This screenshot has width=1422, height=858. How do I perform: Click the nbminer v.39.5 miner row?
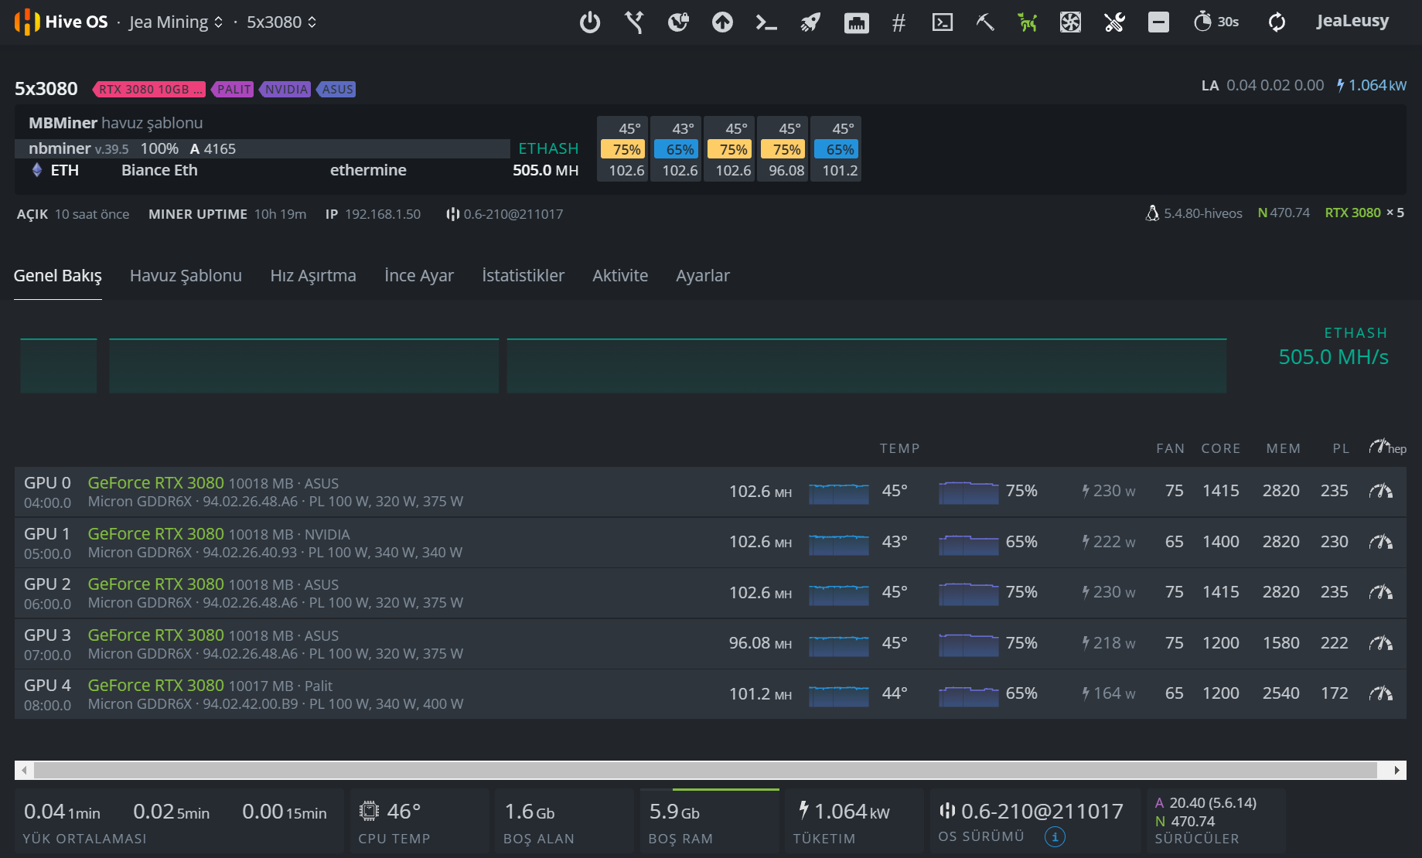pyautogui.click(x=262, y=148)
